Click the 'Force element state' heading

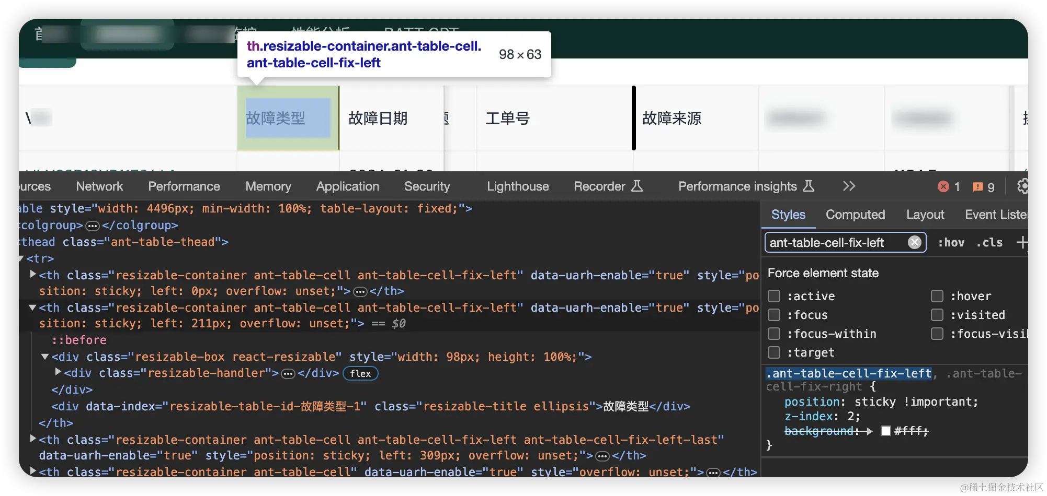(823, 273)
